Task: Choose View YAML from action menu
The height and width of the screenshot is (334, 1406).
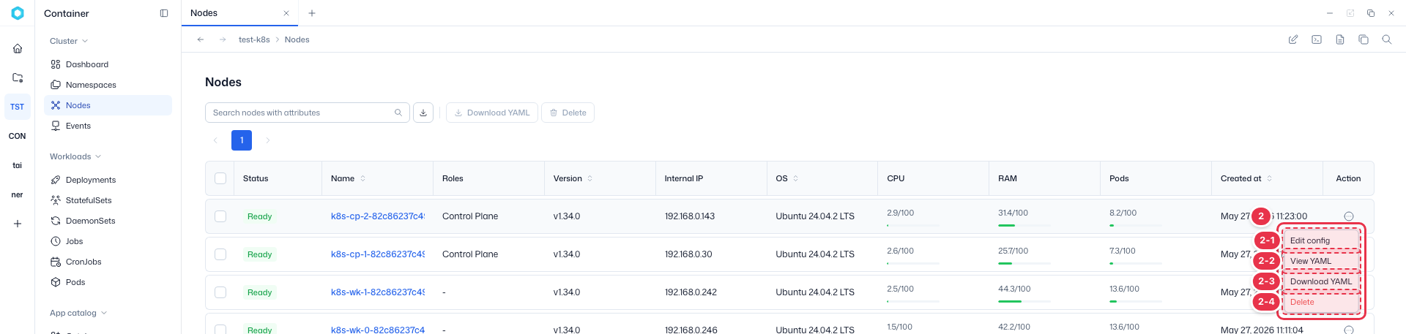Action: tap(1321, 261)
